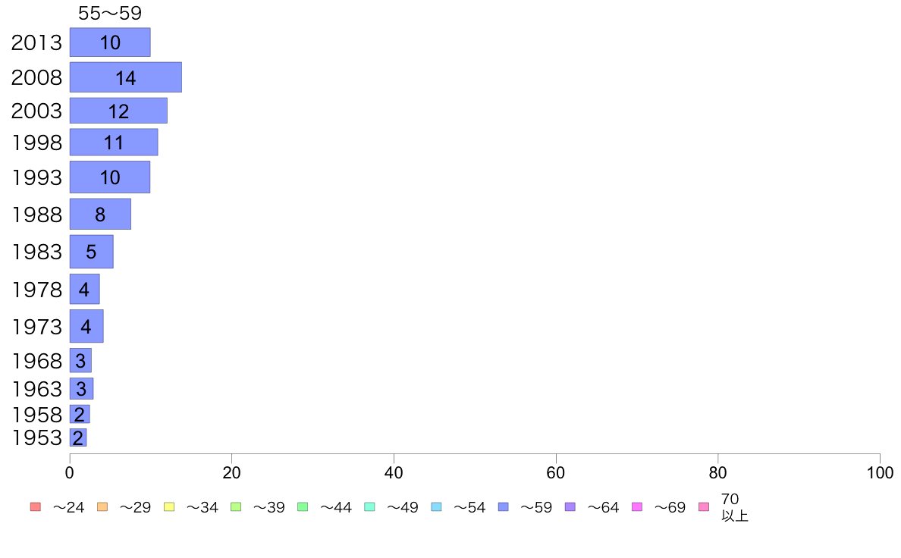Click the ~59 blue legend swatch

504,507
